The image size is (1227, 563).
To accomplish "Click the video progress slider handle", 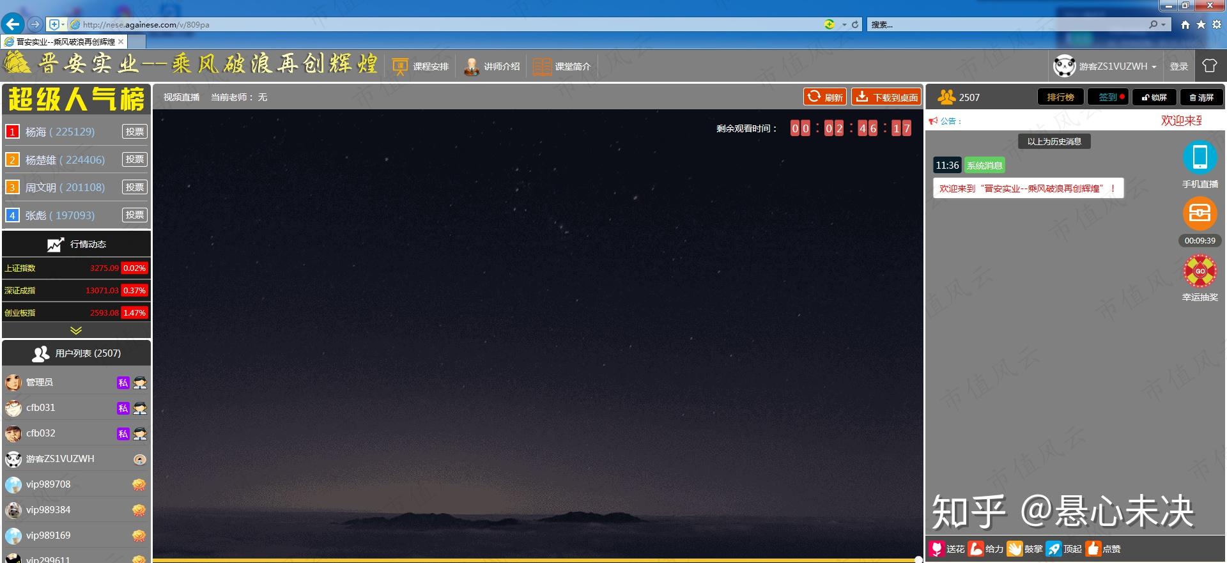I will pyautogui.click(x=918, y=560).
